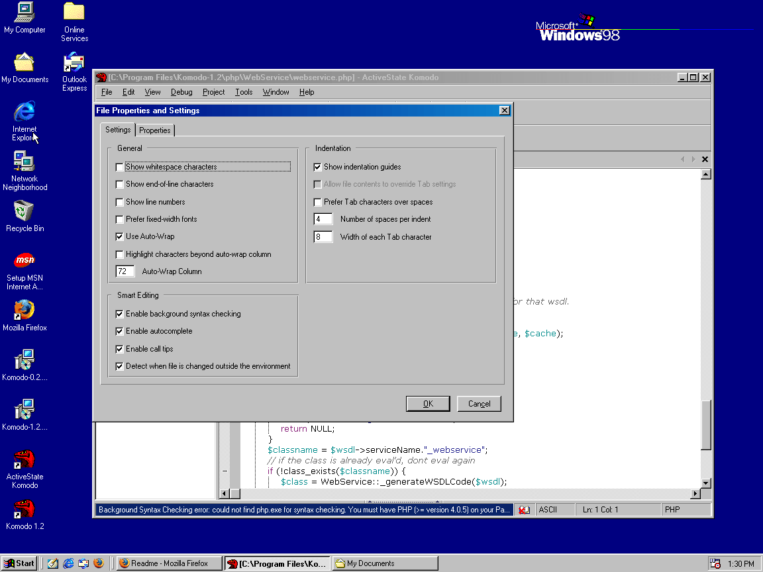Open the Windows Start menu

19,563
